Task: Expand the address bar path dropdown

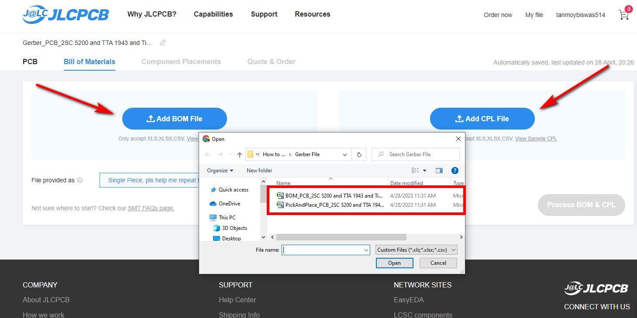Action: 344,154
